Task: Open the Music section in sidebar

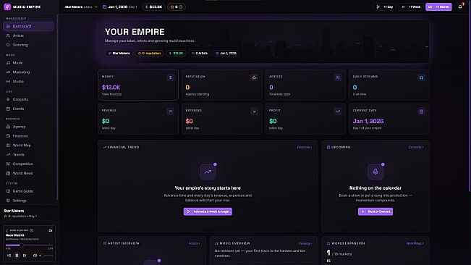Action: click(x=28, y=63)
